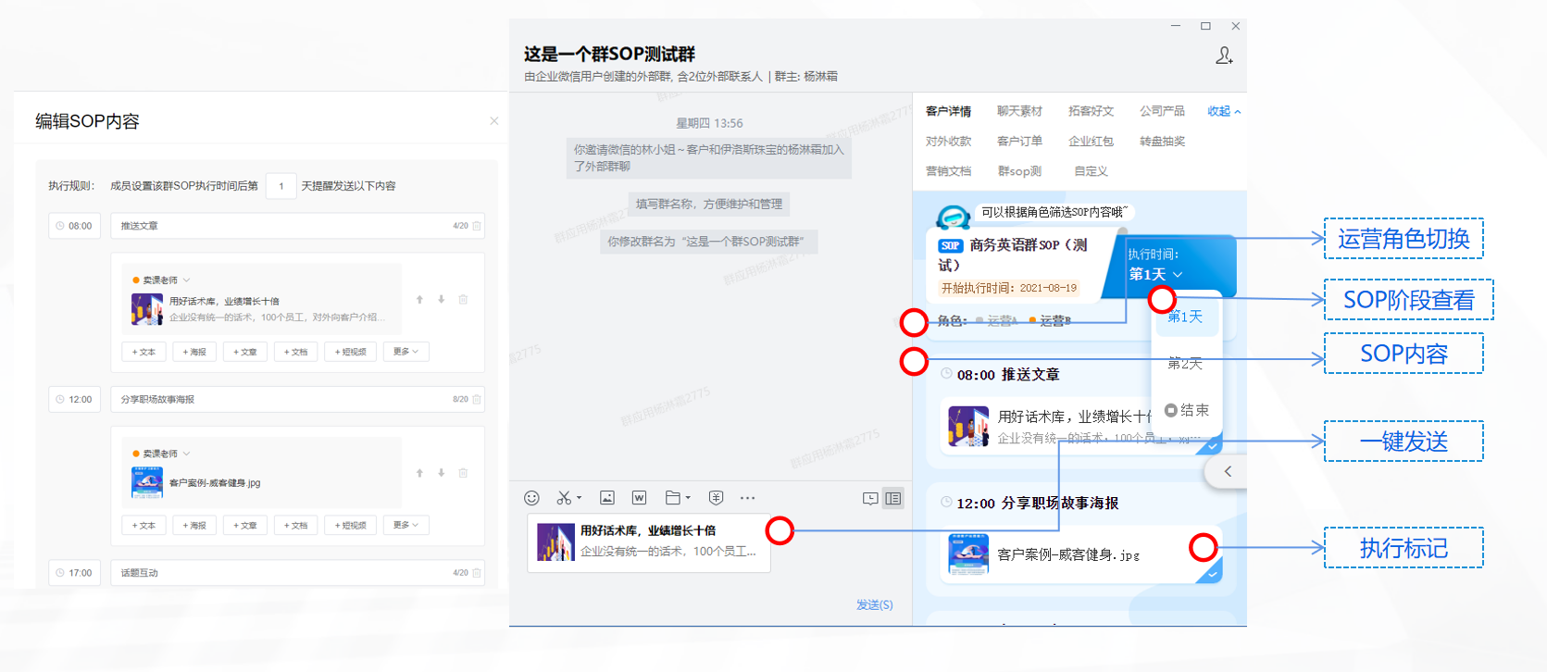This screenshot has height=672, width=1547.
Task: Click the day number input field
Action: coord(281,186)
